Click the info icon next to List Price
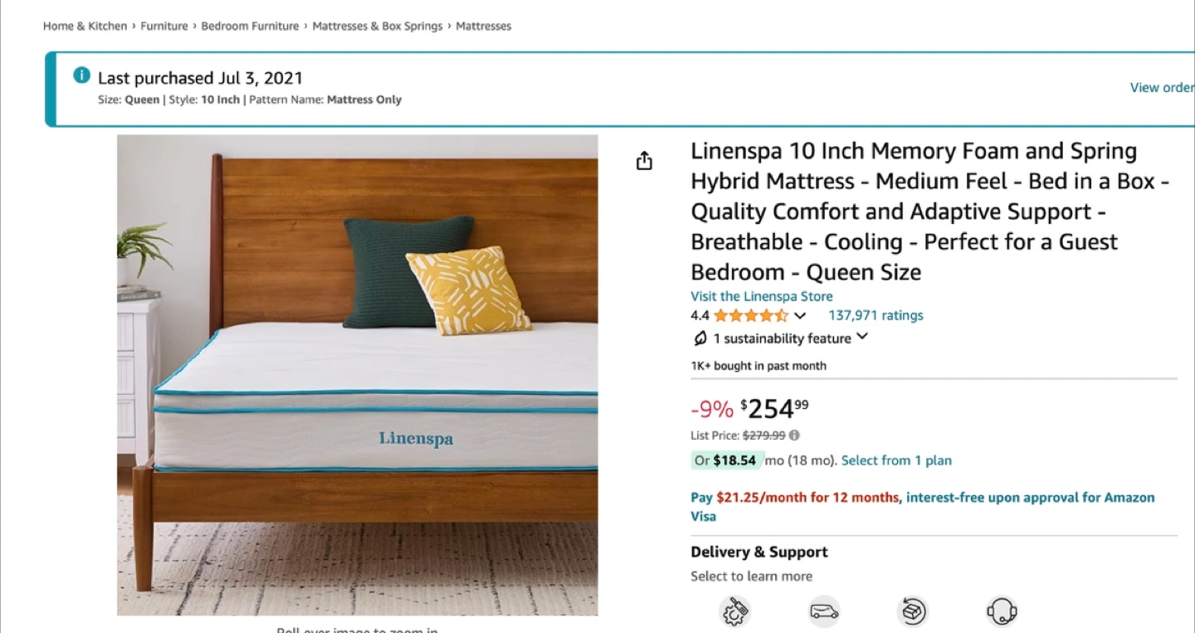This screenshot has height=633, width=1195. (x=794, y=436)
